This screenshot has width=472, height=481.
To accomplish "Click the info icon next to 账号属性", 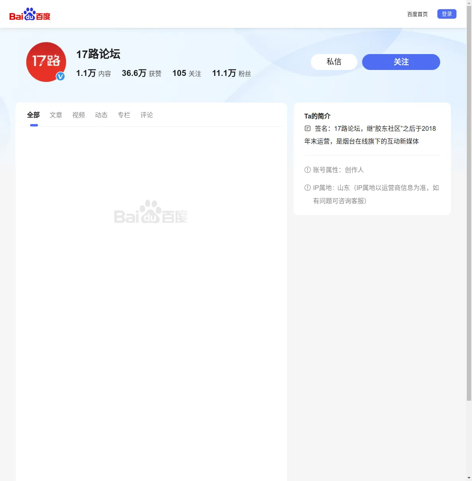I will (x=308, y=170).
